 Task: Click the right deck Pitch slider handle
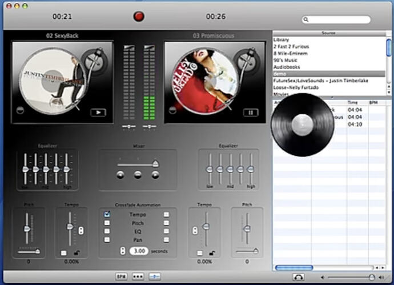point(247,228)
